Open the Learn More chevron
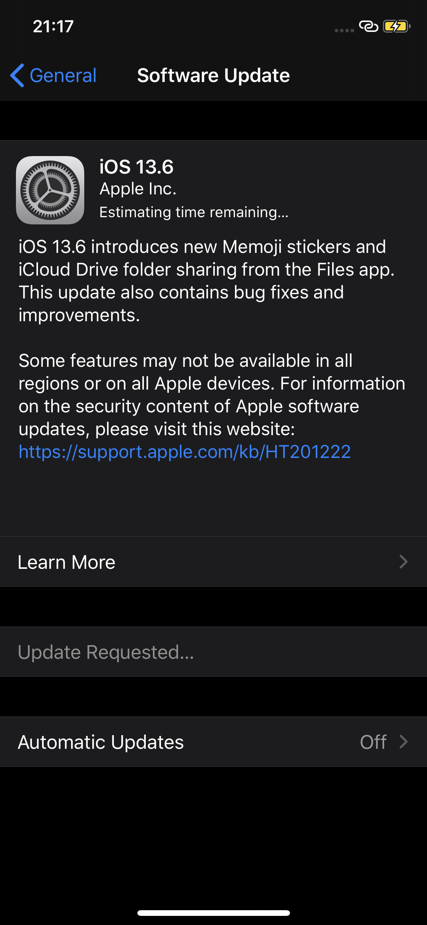Image resolution: width=427 pixels, height=925 pixels. (x=403, y=562)
